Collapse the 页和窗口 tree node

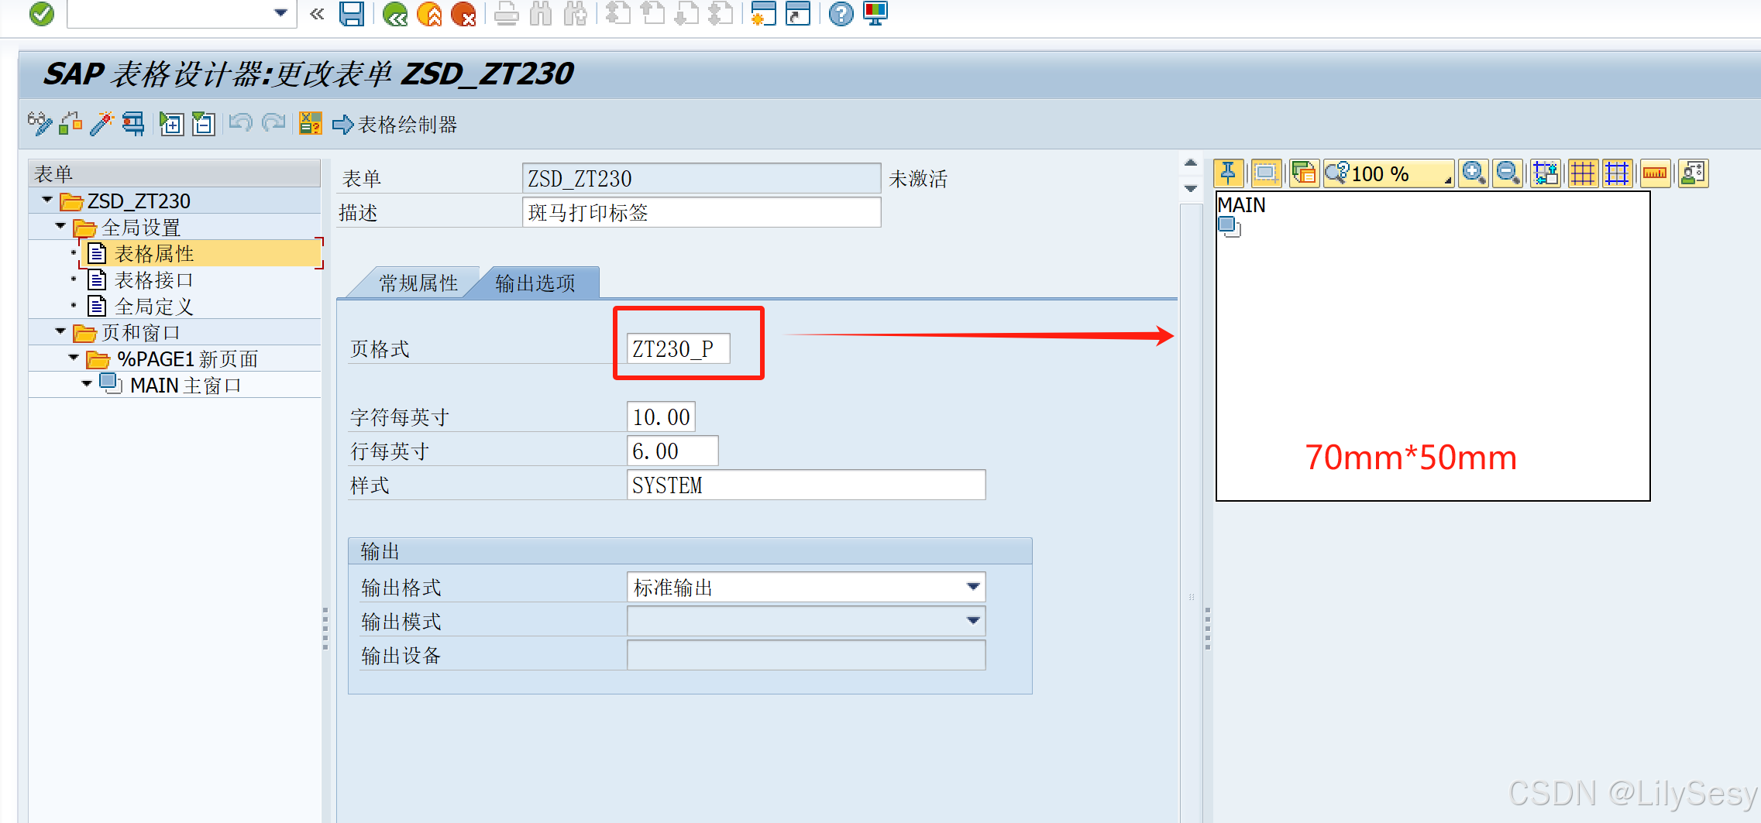[60, 331]
